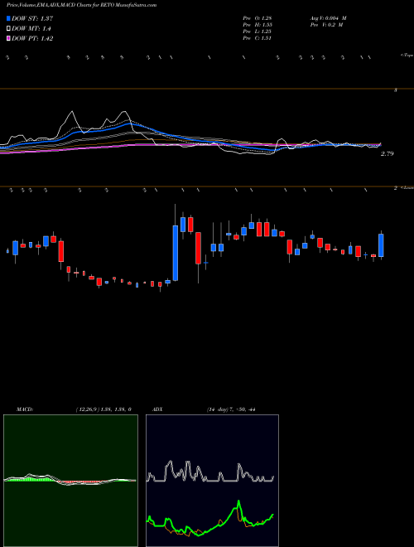Click the 'MACD:' panel heading
This screenshot has width=414, height=547.
coord(25,409)
